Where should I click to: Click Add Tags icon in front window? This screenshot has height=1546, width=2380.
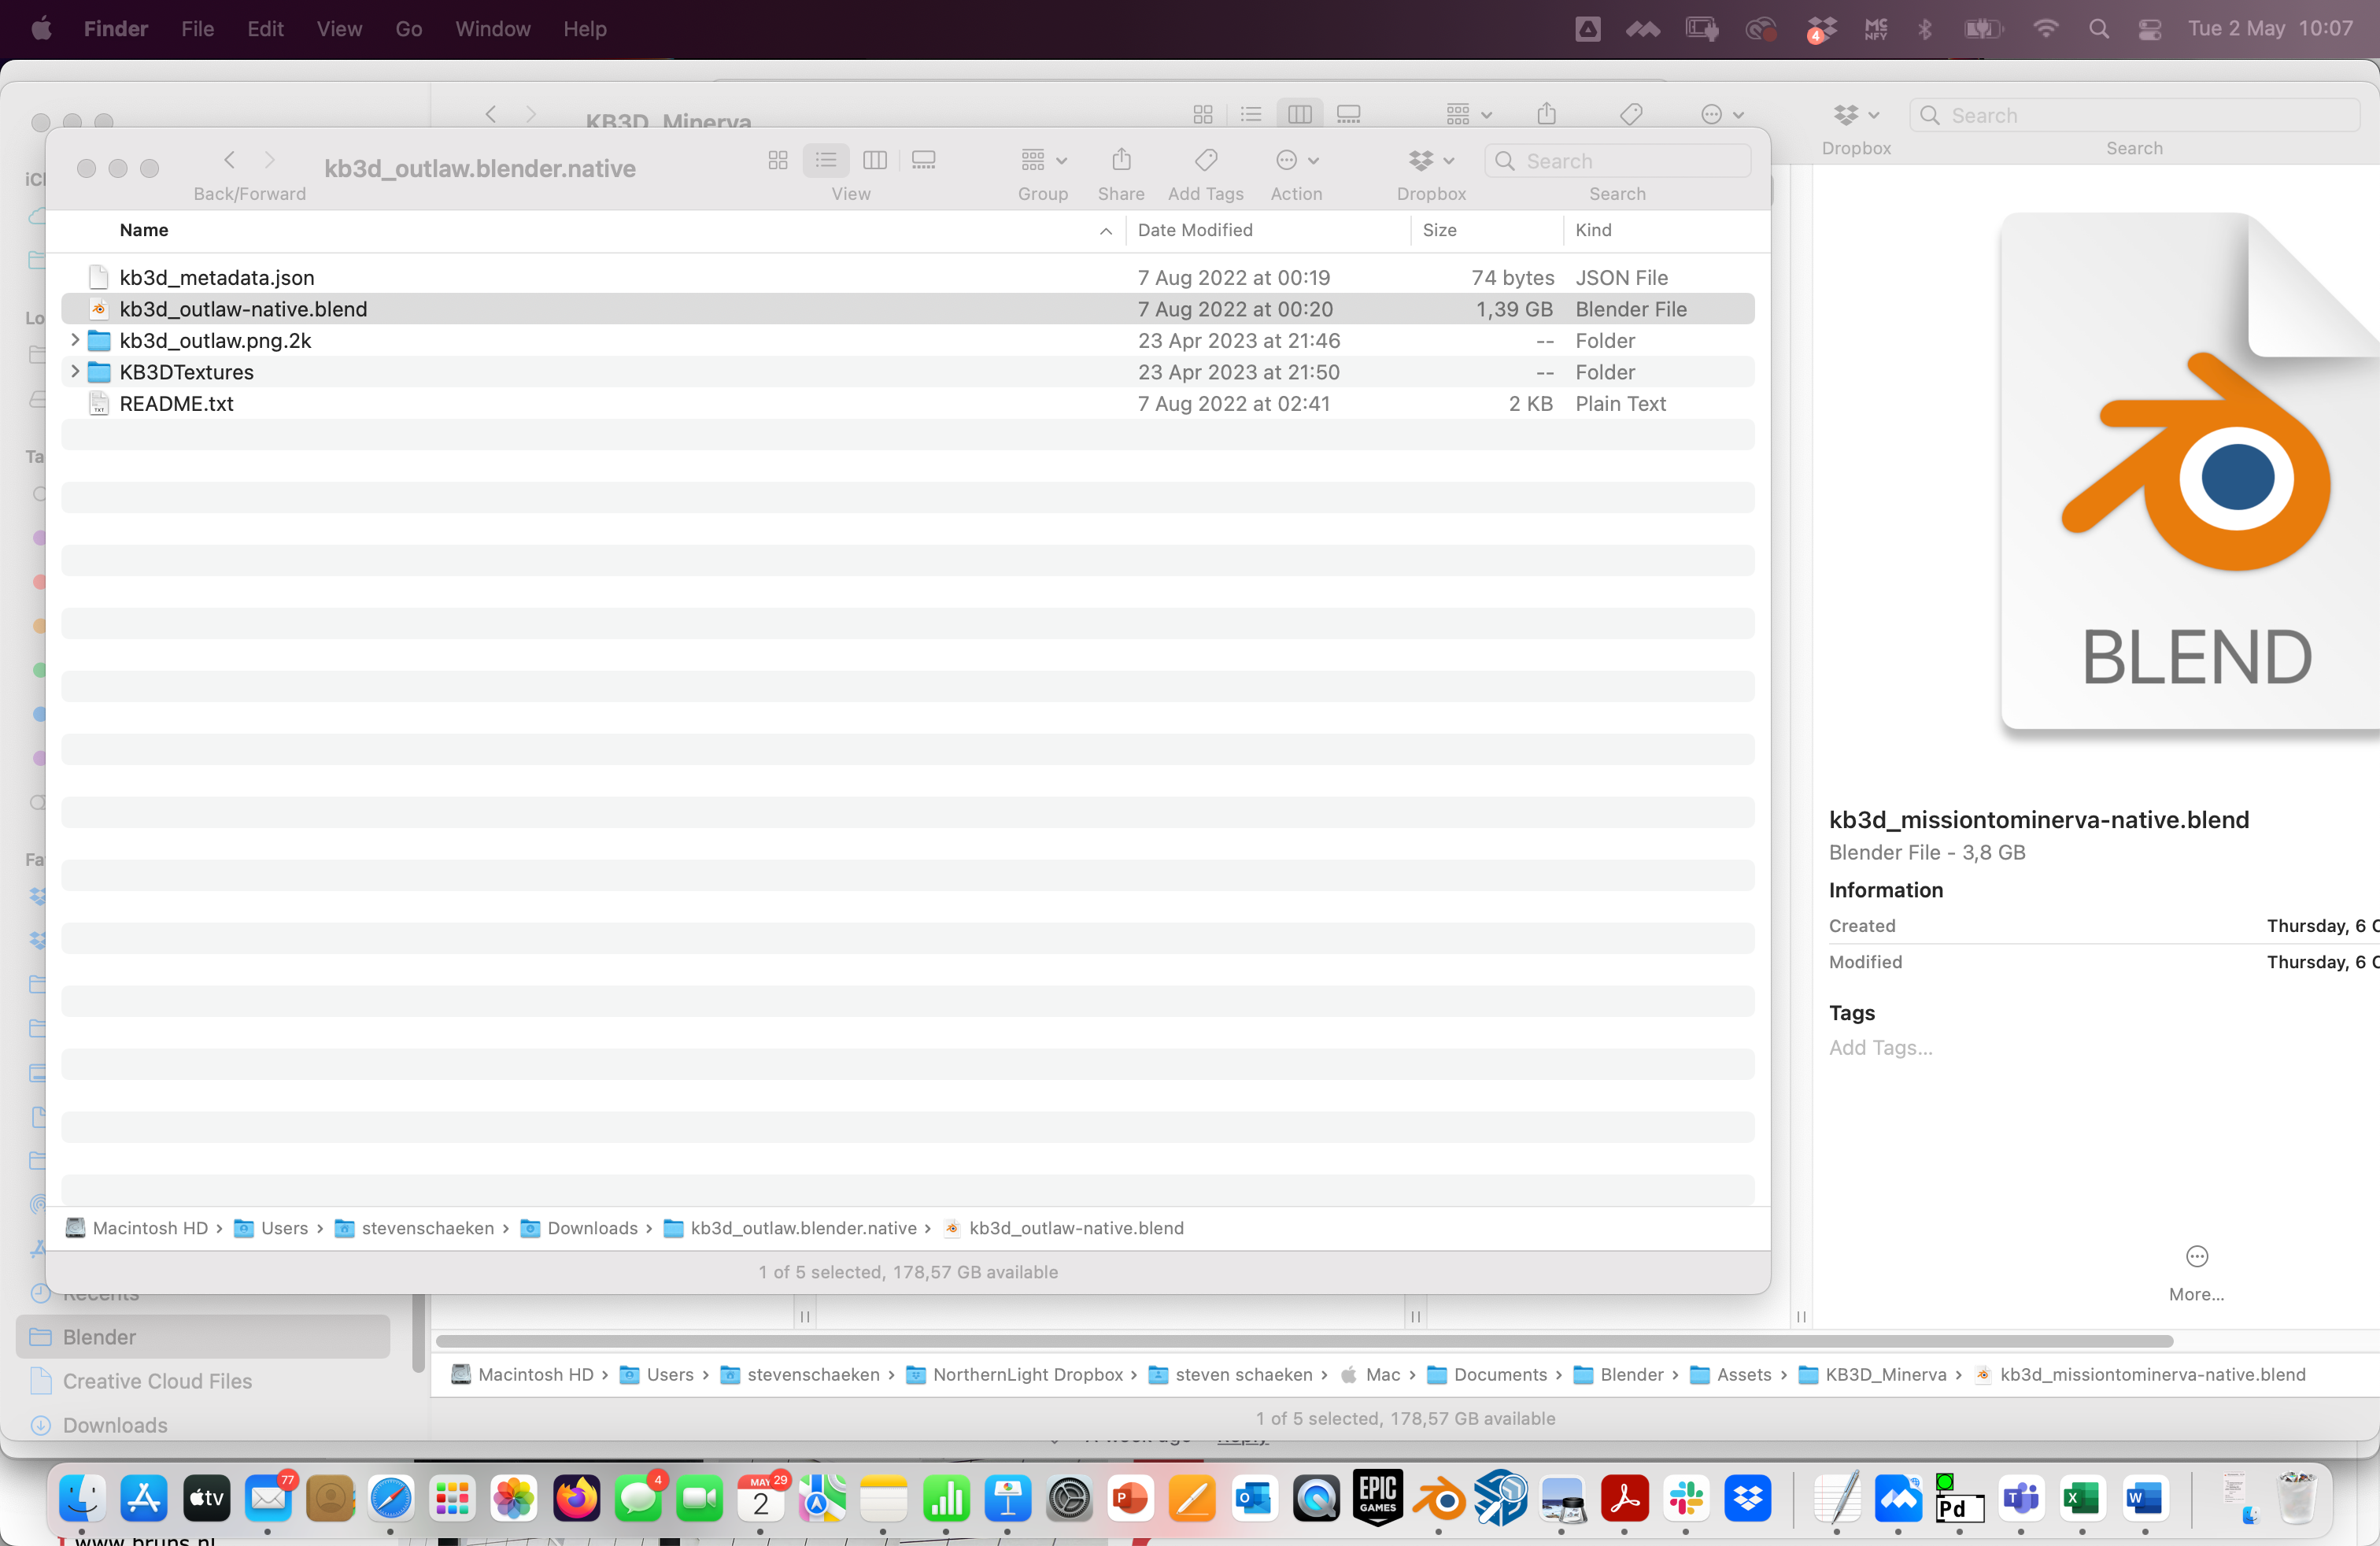click(1206, 160)
